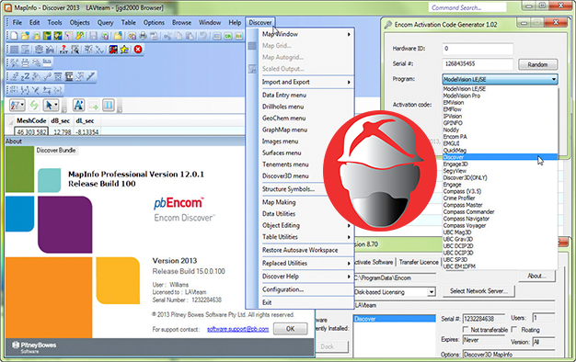The height and width of the screenshot is (362, 576).
Task: Open the Program dropdown showing ModelVision LE/SE
Action: pyautogui.click(x=500, y=79)
